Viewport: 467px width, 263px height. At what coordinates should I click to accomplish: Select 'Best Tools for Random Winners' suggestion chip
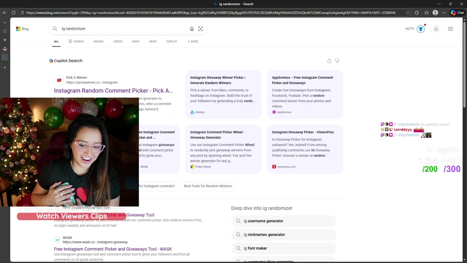(x=208, y=186)
